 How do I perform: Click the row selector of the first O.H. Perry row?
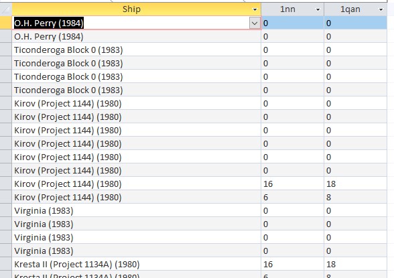(x=6, y=23)
